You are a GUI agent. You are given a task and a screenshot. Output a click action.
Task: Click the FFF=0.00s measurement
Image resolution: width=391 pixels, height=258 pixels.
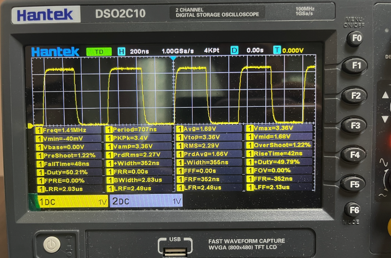click(209, 171)
